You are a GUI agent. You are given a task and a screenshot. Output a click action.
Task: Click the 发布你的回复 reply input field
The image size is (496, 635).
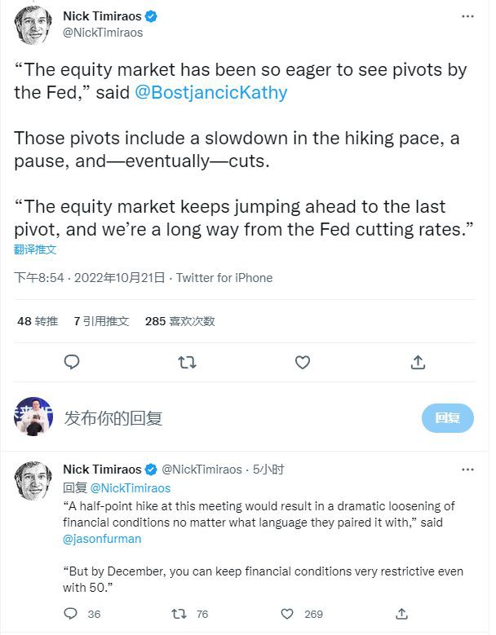tap(237, 418)
